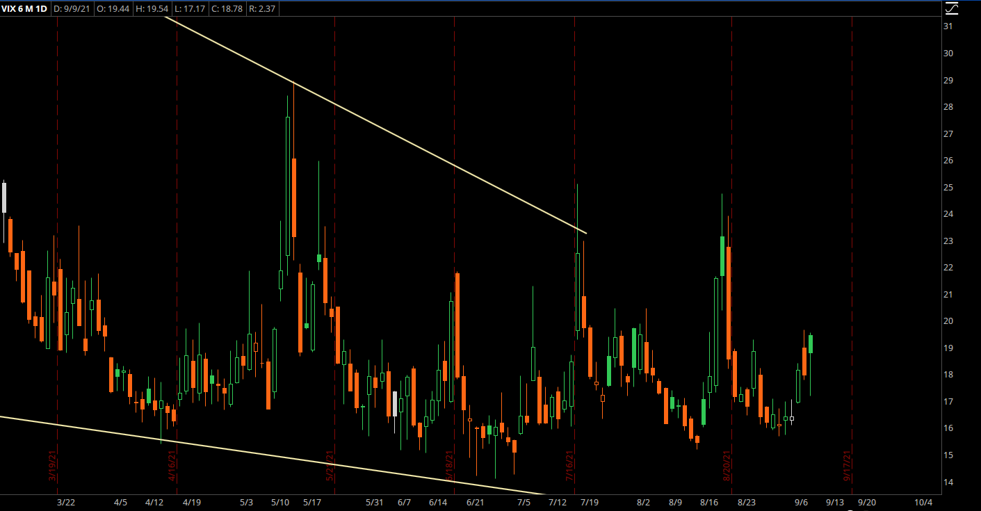Click the 30 price axis label
This screenshot has width=981, height=511.
click(x=947, y=54)
